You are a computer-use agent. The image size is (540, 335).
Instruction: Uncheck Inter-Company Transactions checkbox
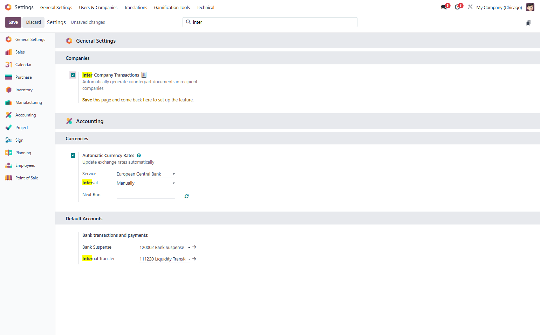click(73, 75)
